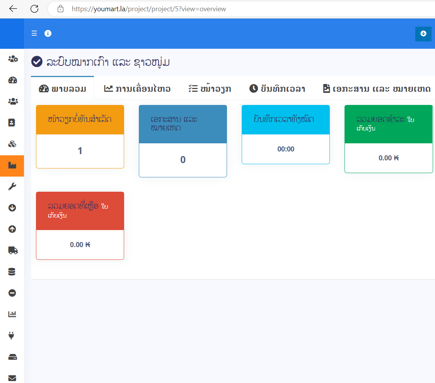The width and height of the screenshot is (435, 383).
Task: Switch to the ໜ້າວຽກ tasks tab
Action: 210,89
